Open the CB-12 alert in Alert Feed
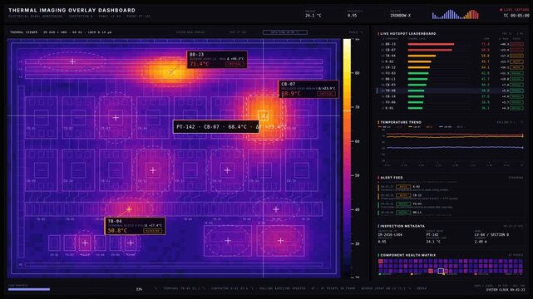The width and height of the screenshot is (533, 299). [x=451, y=197]
